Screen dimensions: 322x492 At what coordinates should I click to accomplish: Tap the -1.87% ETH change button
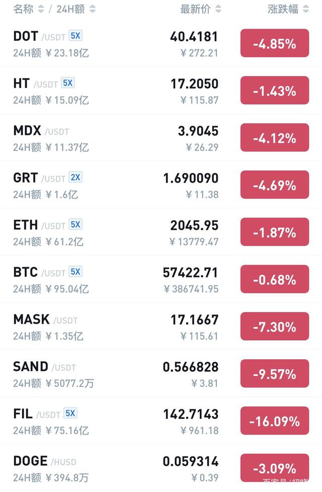coord(275,232)
